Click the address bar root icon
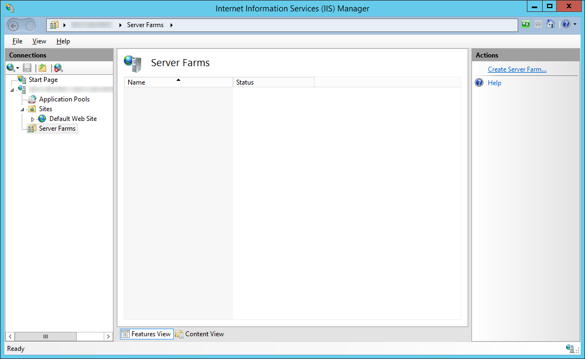This screenshot has height=359, width=585. [x=54, y=25]
